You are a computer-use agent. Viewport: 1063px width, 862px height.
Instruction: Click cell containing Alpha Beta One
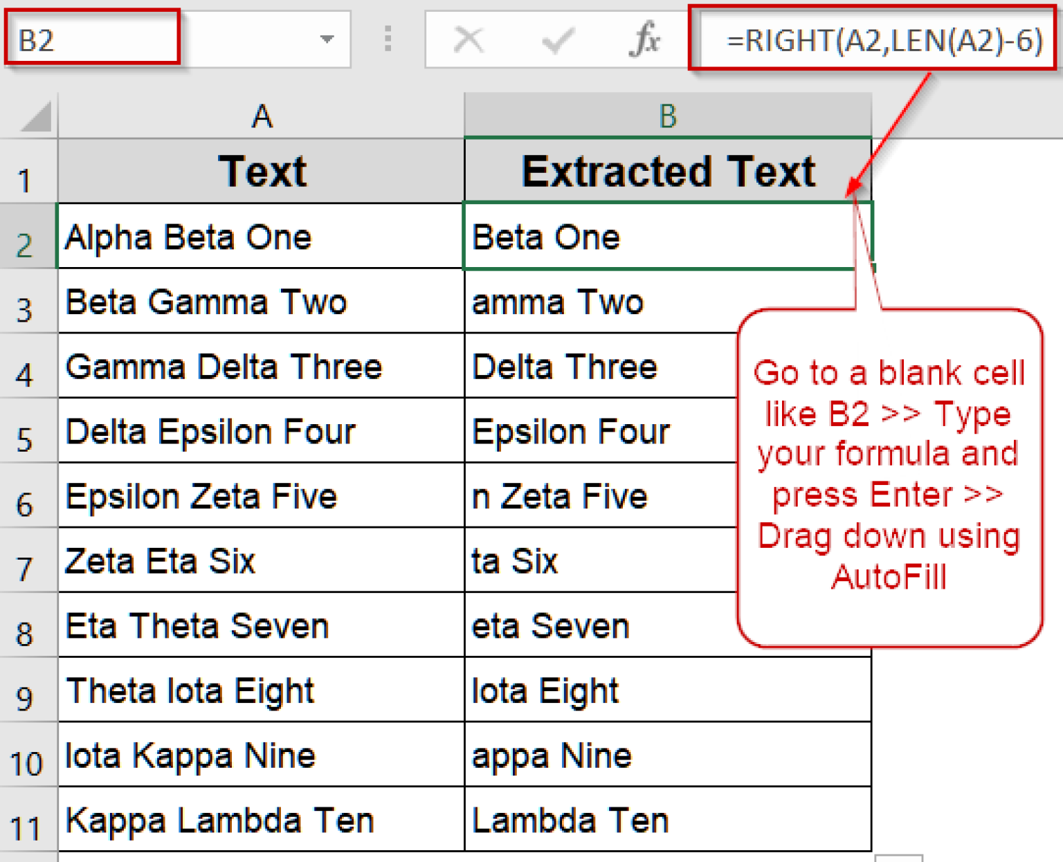tap(260, 237)
